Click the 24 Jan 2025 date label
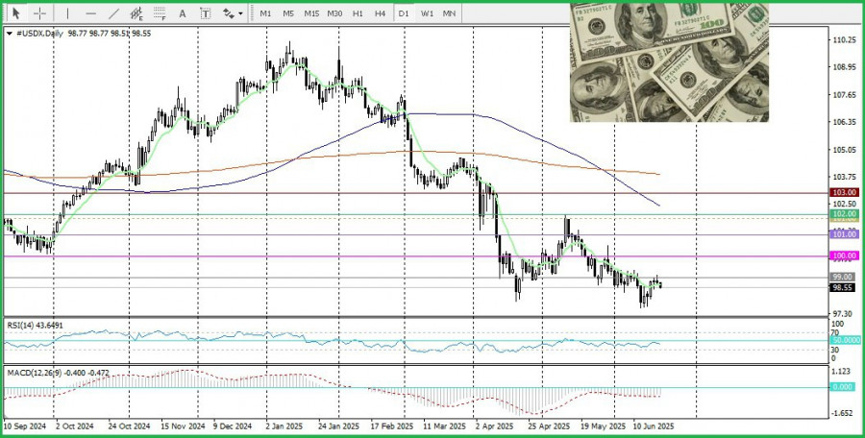Screen dimensions: 865x438 338,426
